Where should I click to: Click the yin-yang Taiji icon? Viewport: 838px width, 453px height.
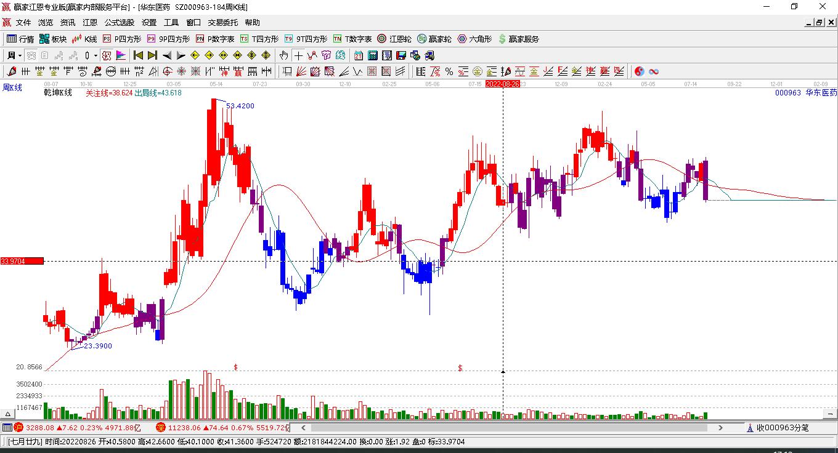click(x=639, y=71)
